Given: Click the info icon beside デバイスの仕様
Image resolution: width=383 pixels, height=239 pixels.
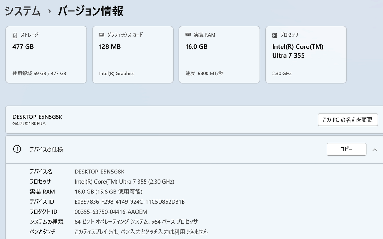Looking at the screenshot, I should pyautogui.click(x=17, y=149).
